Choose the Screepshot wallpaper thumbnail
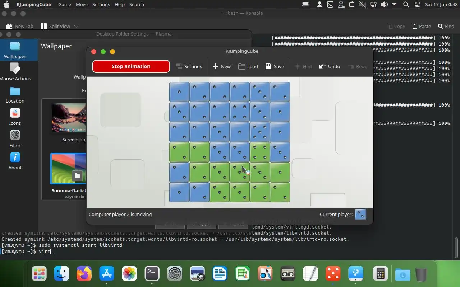 pos(69,118)
